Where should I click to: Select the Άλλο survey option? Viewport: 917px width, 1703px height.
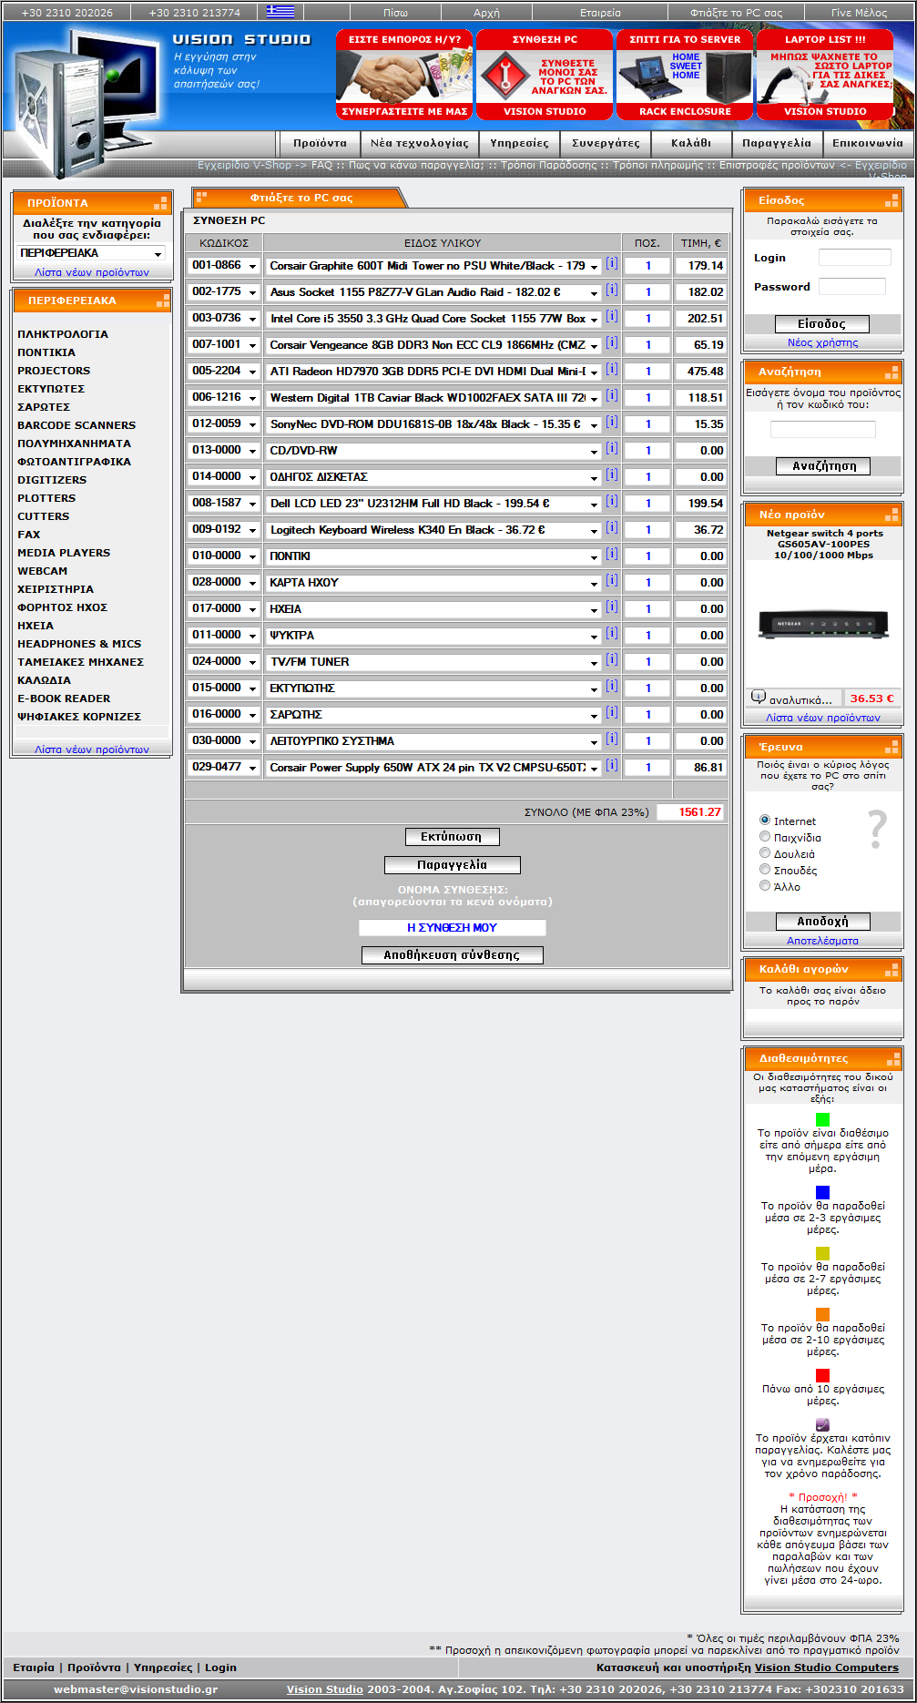point(765,885)
